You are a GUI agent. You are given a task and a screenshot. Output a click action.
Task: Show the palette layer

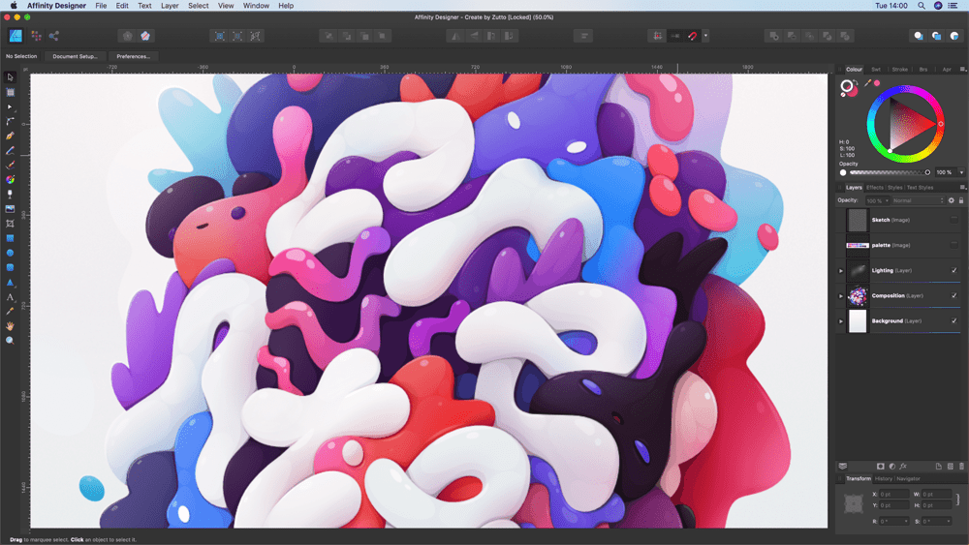pyautogui.click(x=953, y=245)
